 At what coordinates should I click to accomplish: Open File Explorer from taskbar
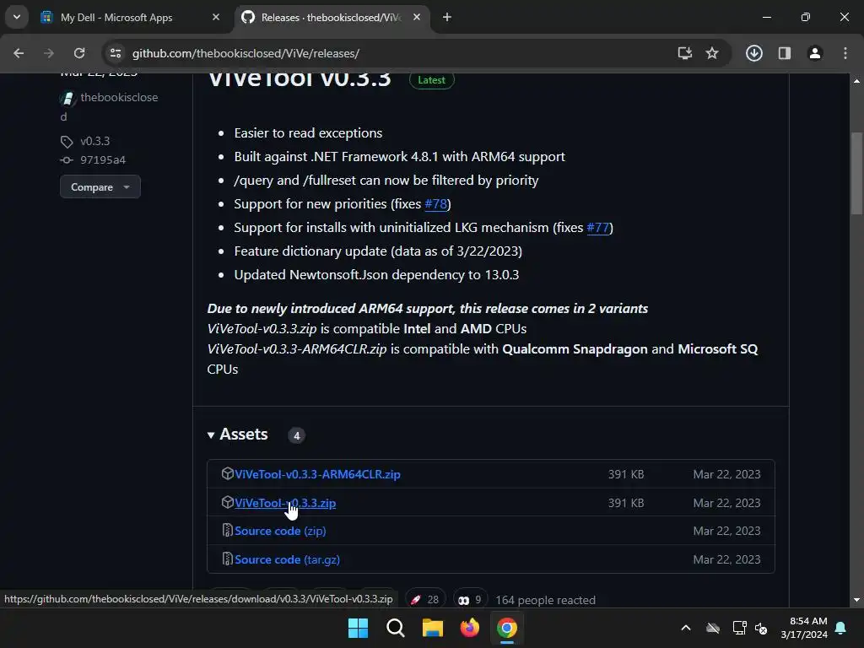click(x=433, y=628)
